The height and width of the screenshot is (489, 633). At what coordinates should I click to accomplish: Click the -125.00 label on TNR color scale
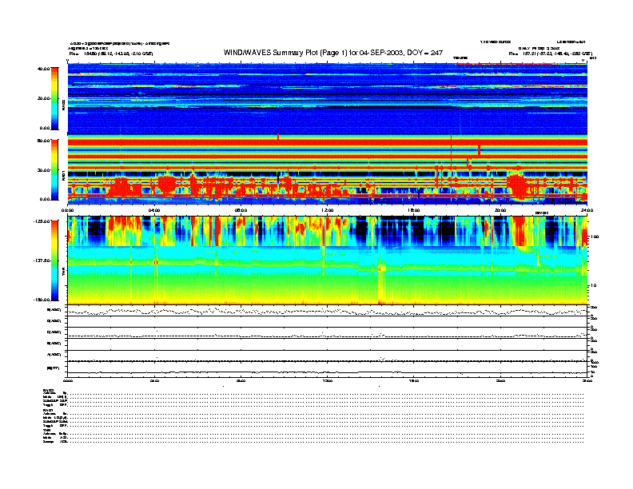coord(42,221)
